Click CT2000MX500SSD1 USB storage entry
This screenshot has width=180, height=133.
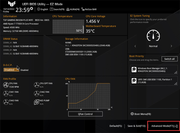81,52
